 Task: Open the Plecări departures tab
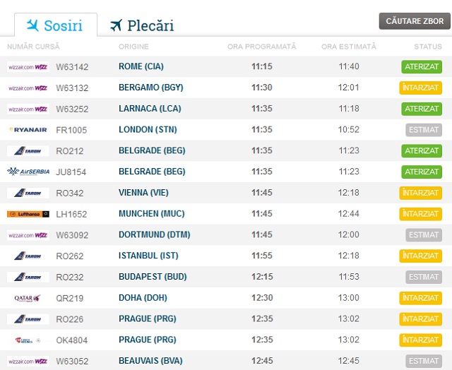[x=142, y=26]
